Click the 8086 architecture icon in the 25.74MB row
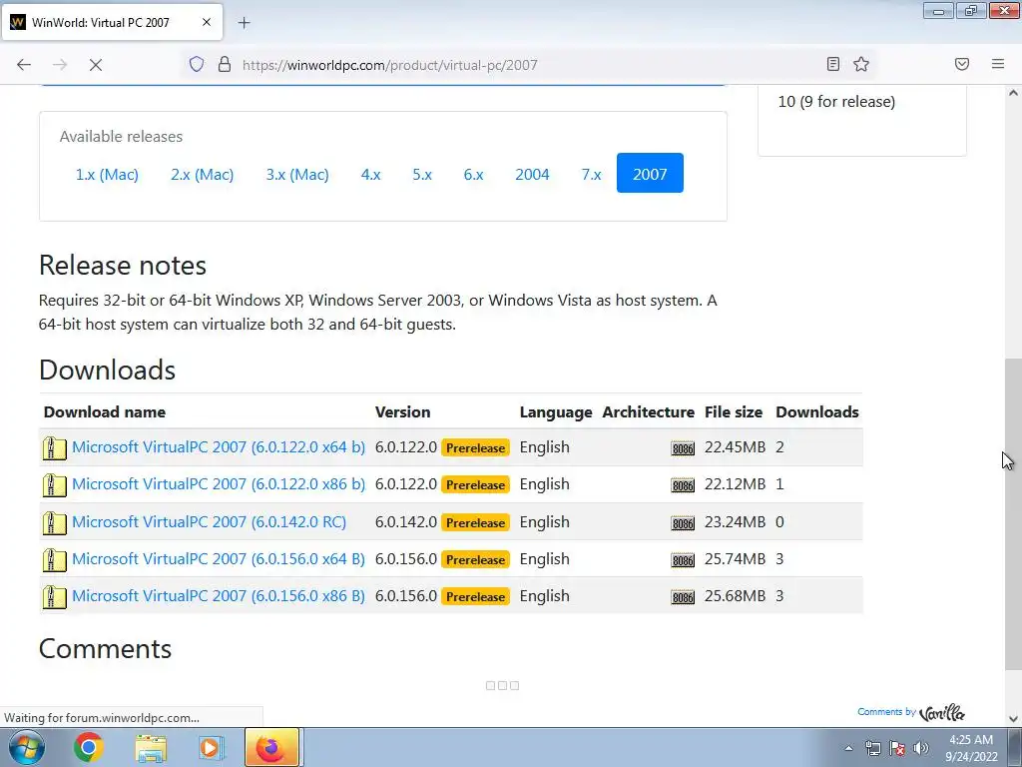The height and width of the screenshot is (767, 1022). coord(683,560)
